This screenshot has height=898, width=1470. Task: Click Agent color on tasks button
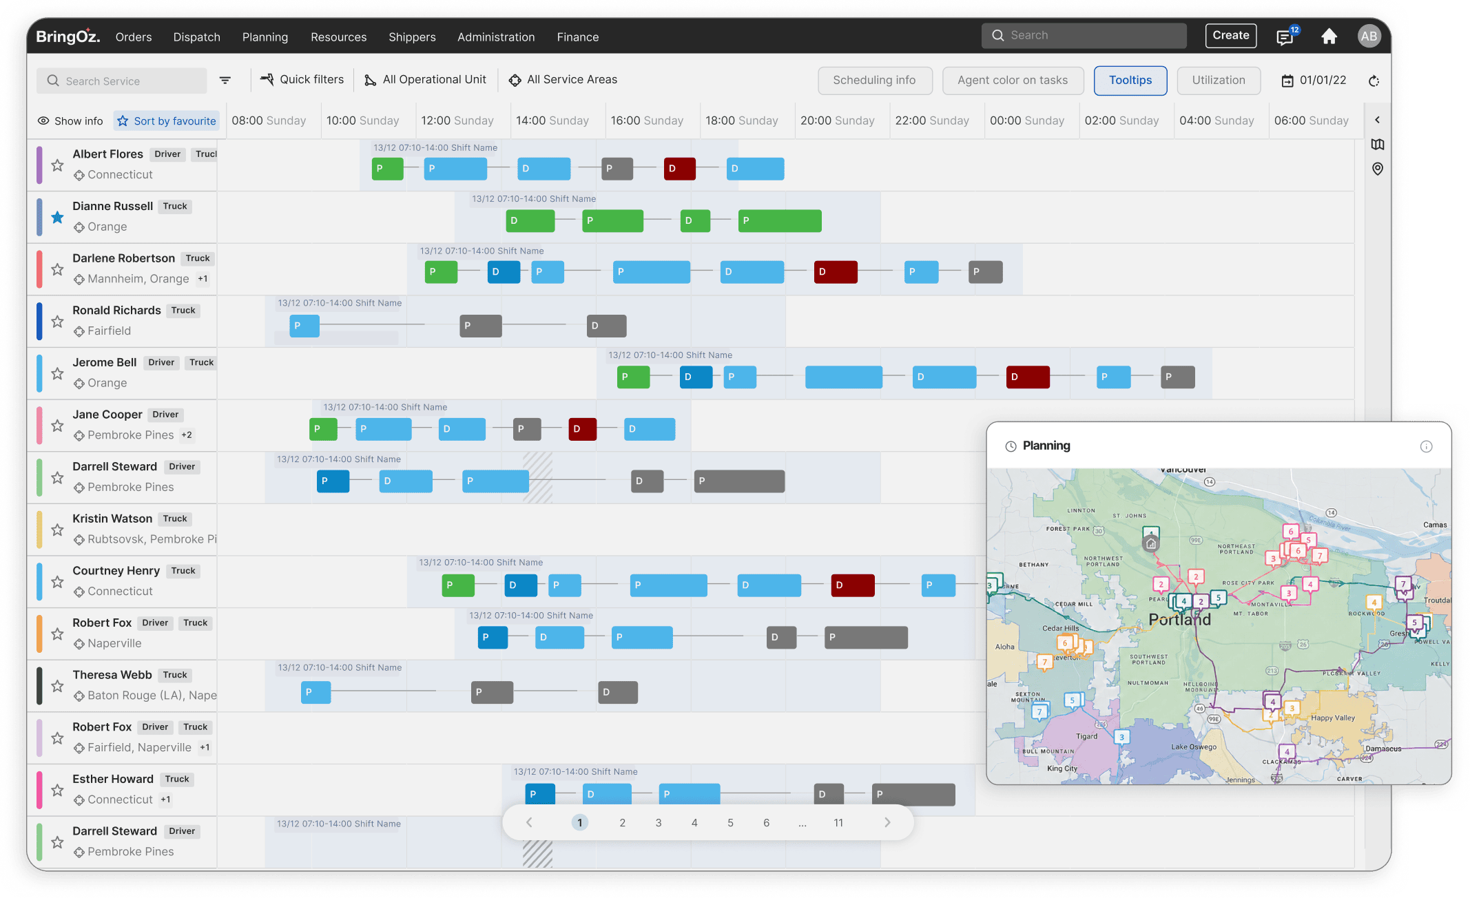(x=1012, y=81)
